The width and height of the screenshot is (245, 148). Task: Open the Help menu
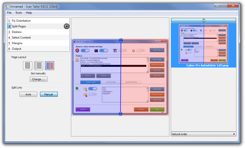point(29,13)
